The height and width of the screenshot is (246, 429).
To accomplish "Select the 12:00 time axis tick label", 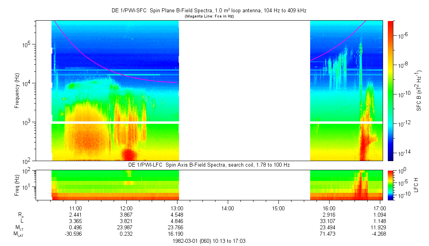I will [126, 208].
